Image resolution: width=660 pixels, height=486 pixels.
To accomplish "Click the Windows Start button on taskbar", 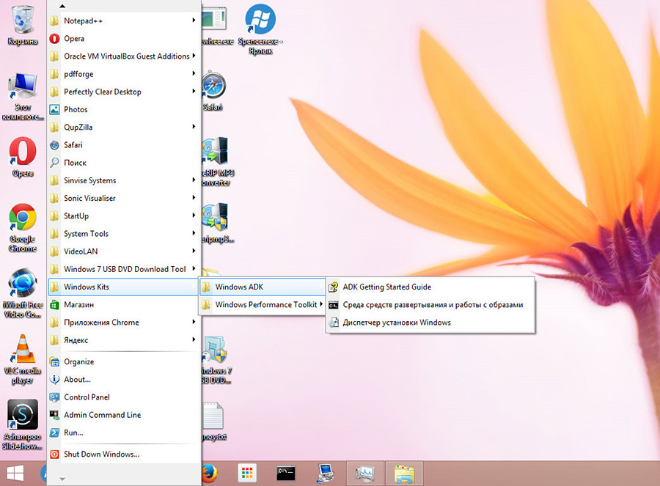I will (x=15, y=474).
